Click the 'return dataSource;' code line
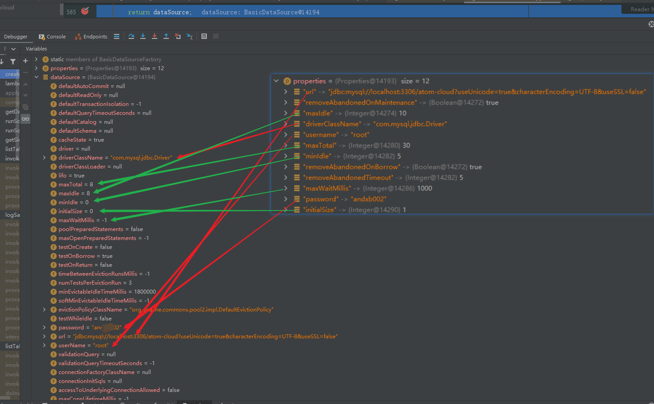Screen dimensions: 654x404 click(x=159, y=12)
